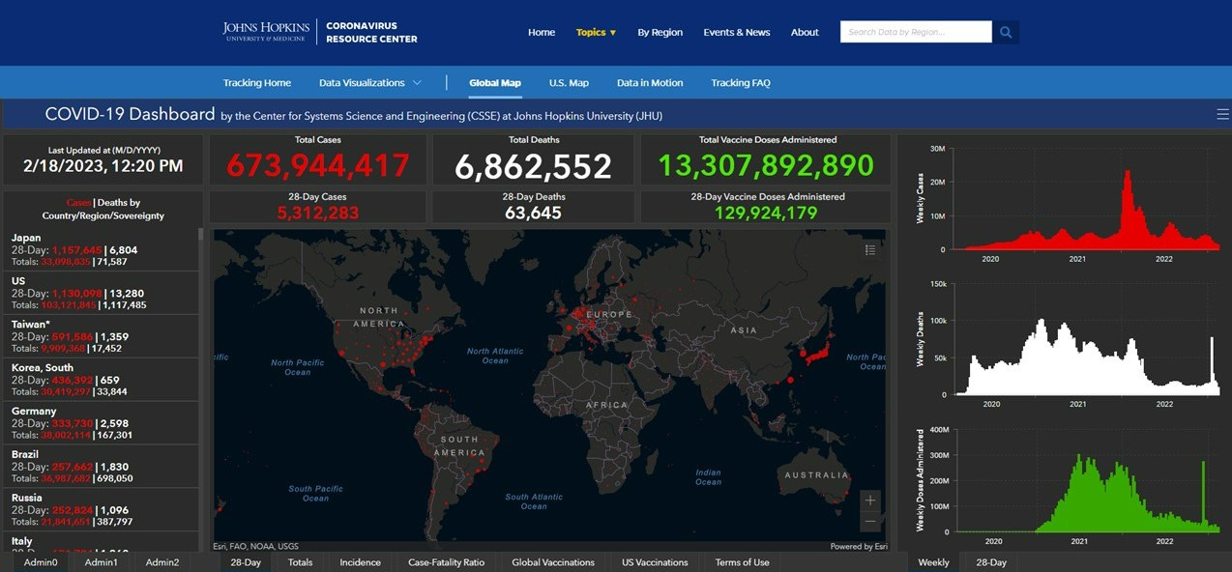Select the Admin1 tab
The height and width of the screenshot is (572, 1232).
pos(102,562)
